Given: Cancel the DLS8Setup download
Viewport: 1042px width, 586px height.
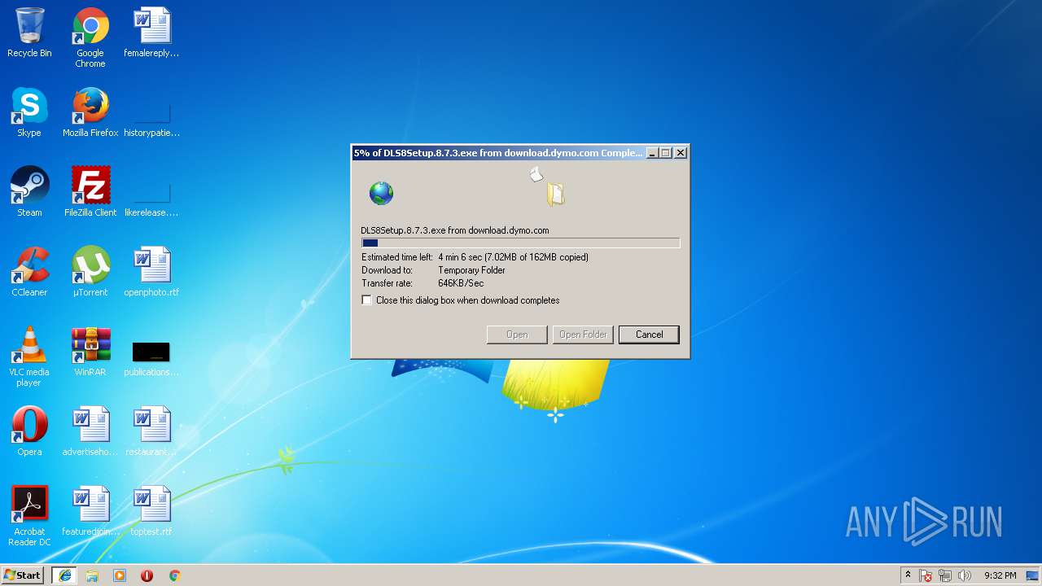Looking at the screenshot, I should click(x=649, y=335).
